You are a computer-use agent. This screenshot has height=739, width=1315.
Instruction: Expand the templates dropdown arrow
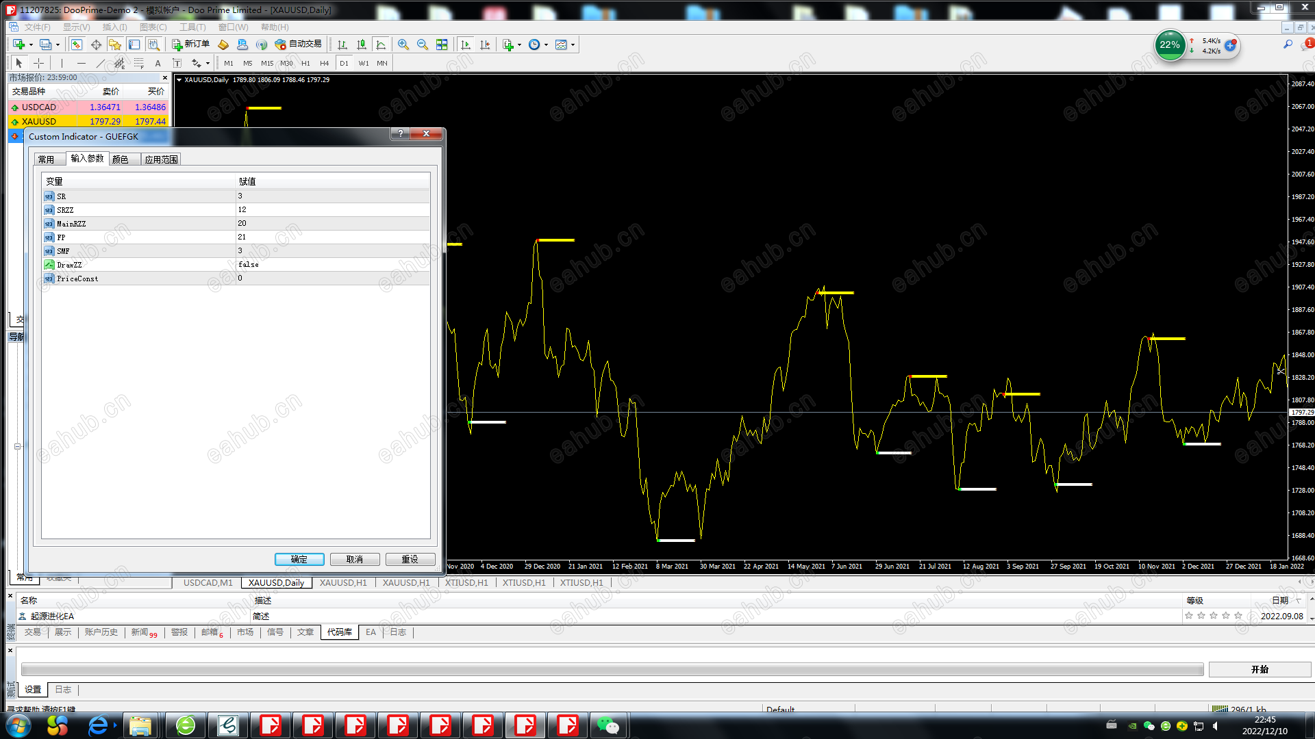573,44
